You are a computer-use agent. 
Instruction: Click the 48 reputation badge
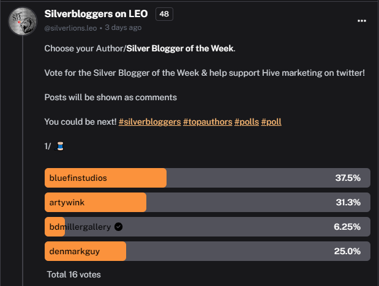(164, 14)
